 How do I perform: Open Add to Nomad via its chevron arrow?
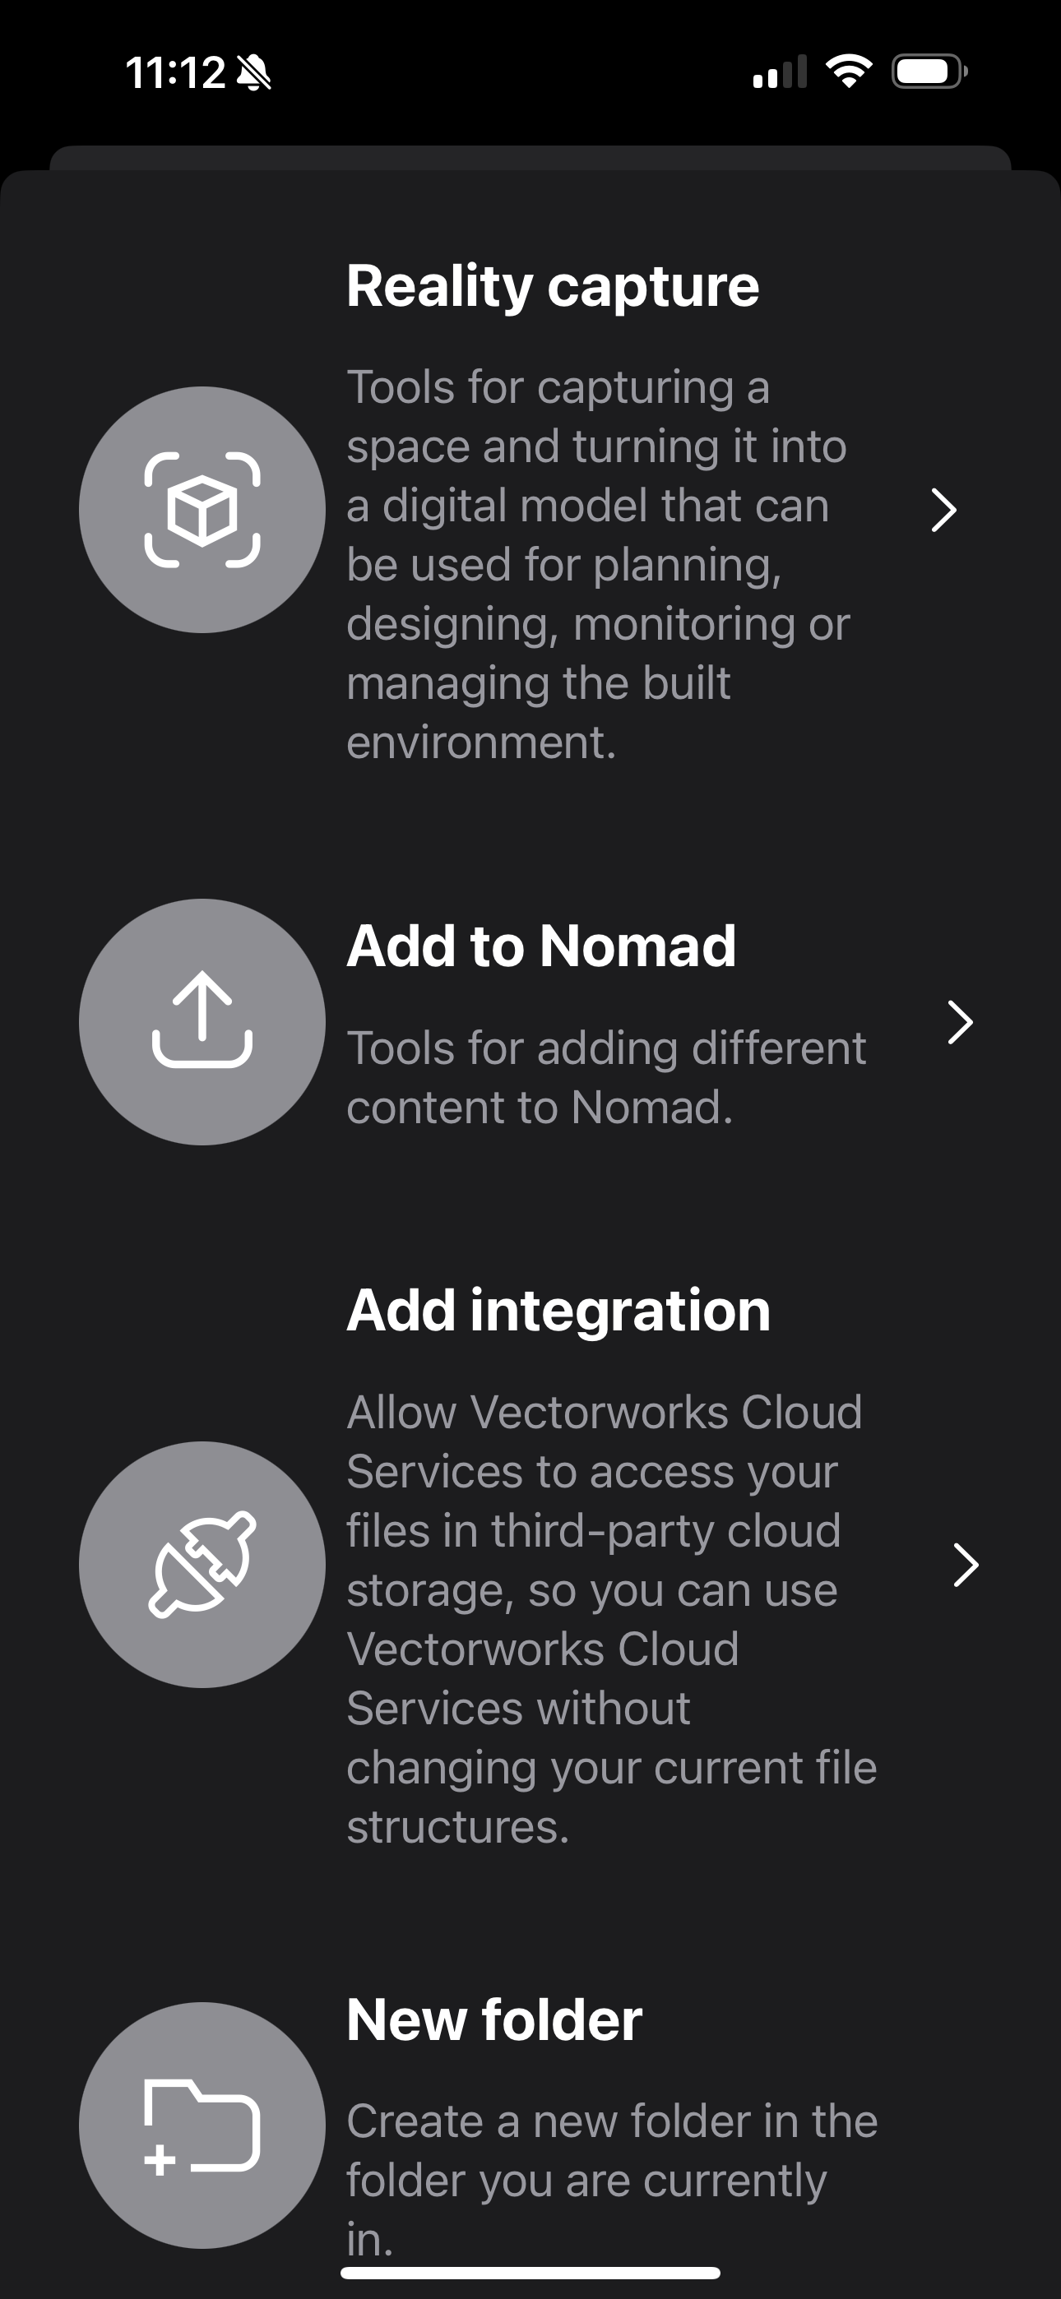959,1022
